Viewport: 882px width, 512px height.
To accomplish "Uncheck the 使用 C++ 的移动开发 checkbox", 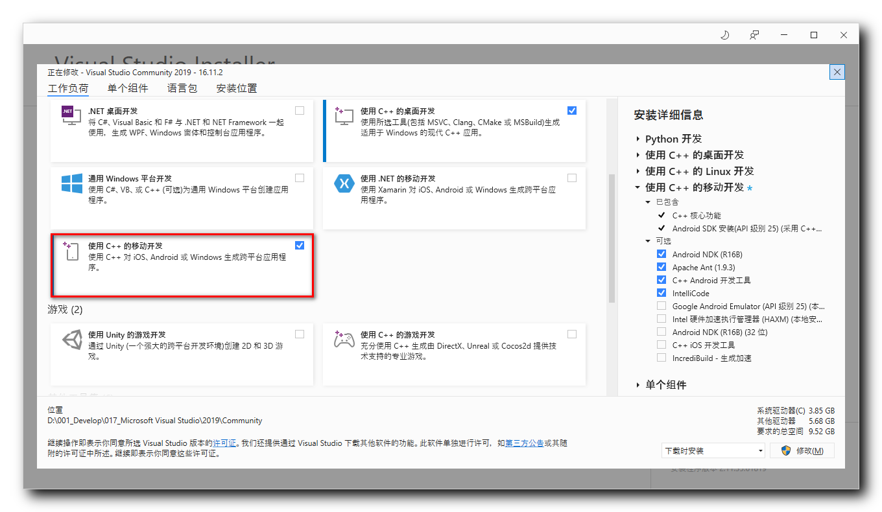I will point(299,245).
